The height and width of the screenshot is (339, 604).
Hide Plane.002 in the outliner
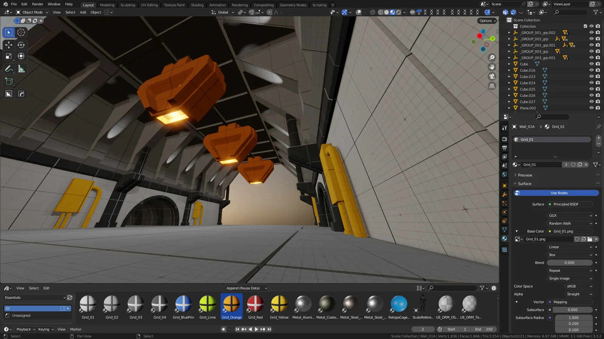pos(592,108)
